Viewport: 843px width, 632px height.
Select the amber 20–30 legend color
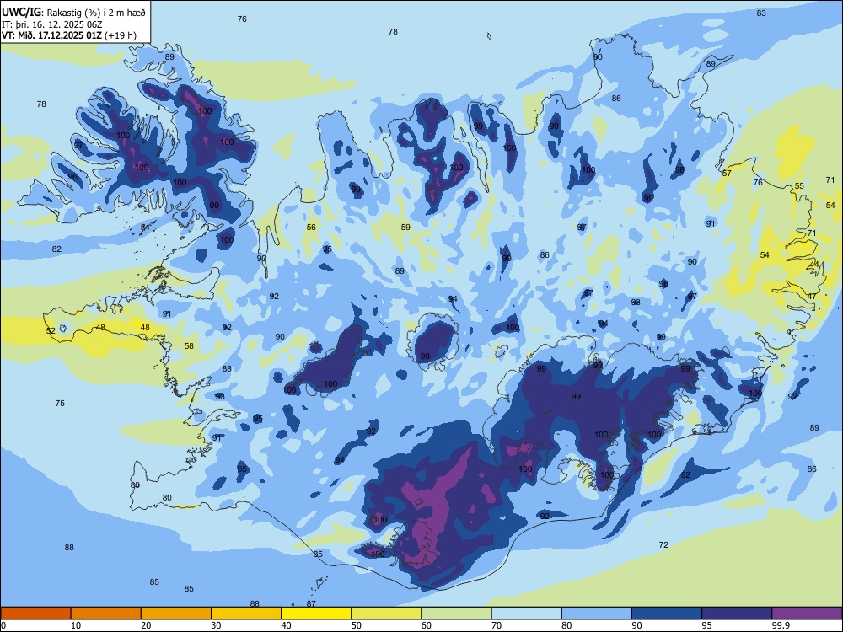(176, 613)
